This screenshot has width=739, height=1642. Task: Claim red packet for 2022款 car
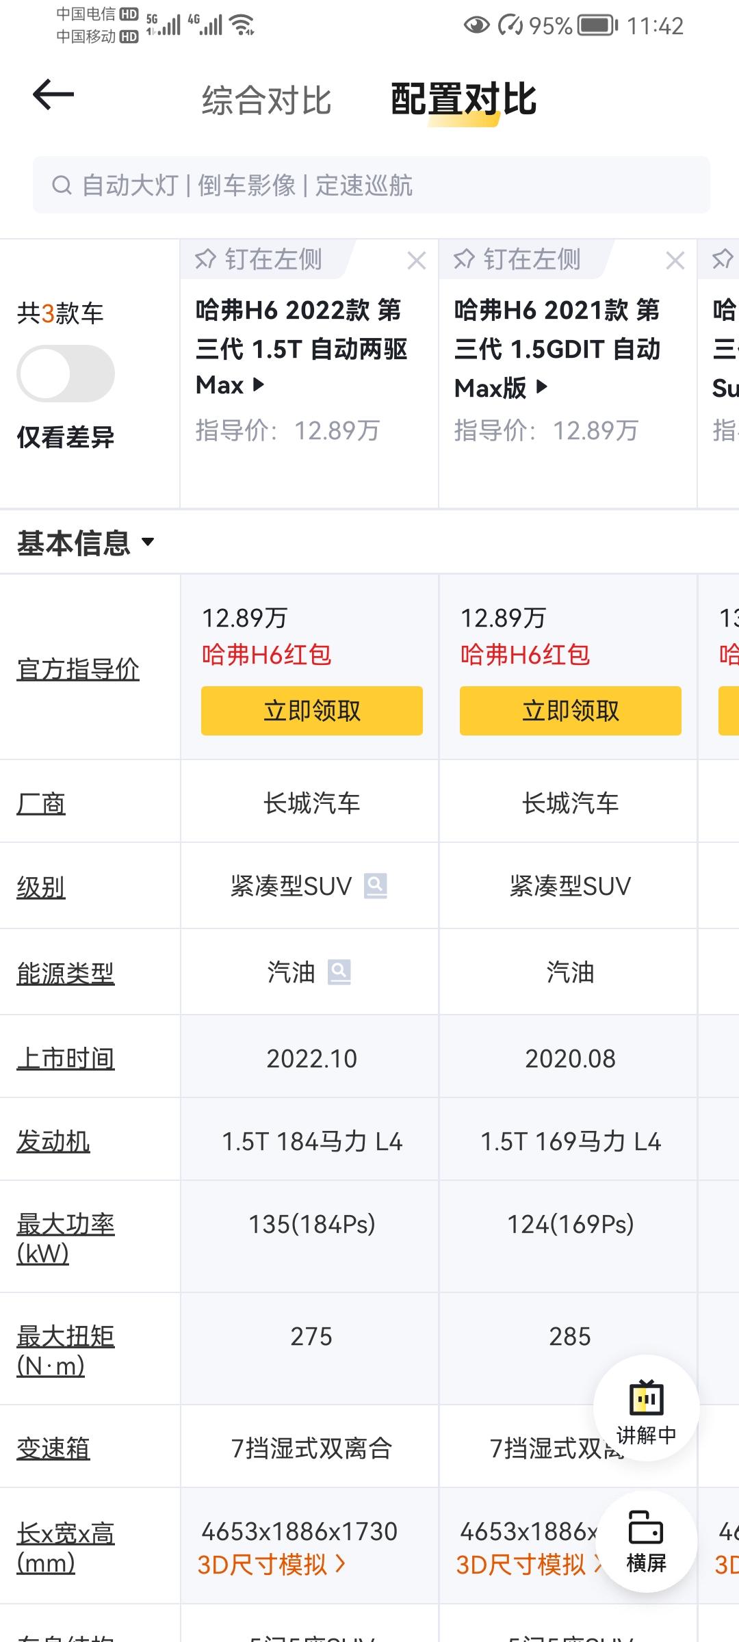312,711
